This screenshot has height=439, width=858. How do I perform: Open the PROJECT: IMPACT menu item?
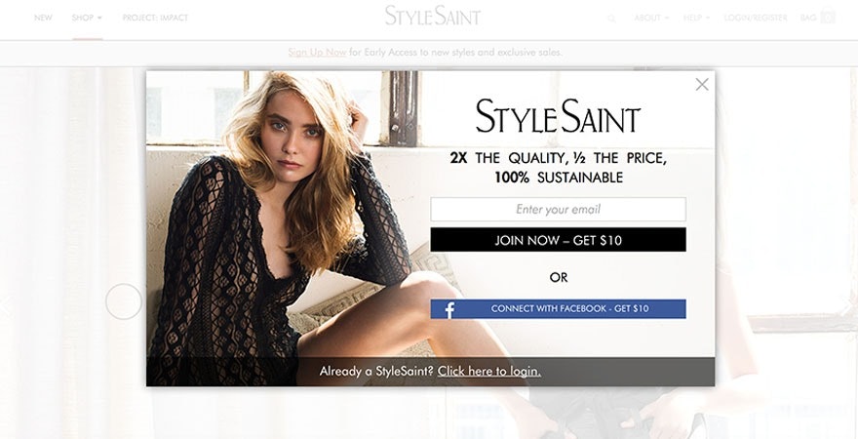155,18
